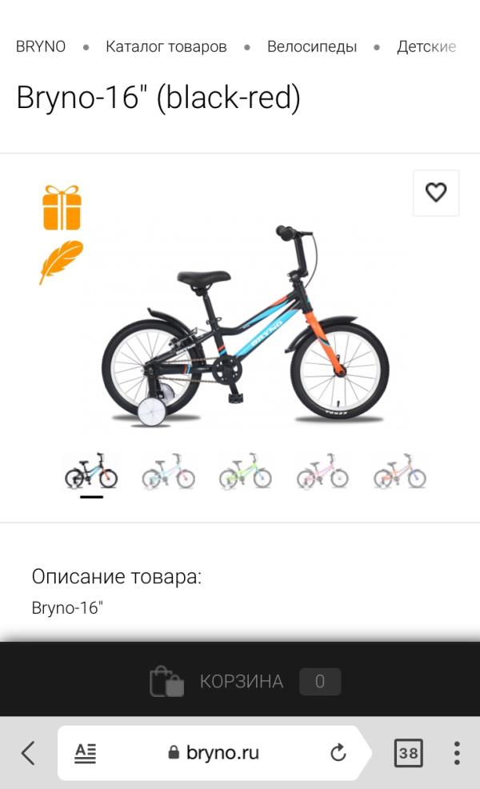Select the pink bike thumbnail
The image size is (480, 789).
click(x=322, y=471)
